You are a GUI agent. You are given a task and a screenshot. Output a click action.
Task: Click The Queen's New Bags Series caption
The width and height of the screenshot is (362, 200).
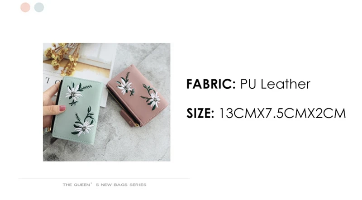(105, 185)
